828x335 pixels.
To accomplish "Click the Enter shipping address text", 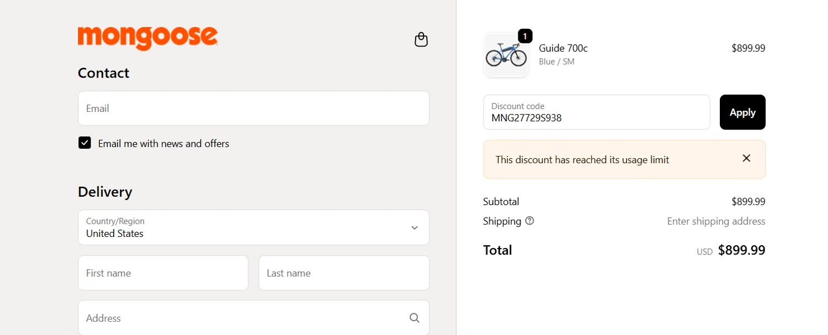I will (x=716, y=221).
